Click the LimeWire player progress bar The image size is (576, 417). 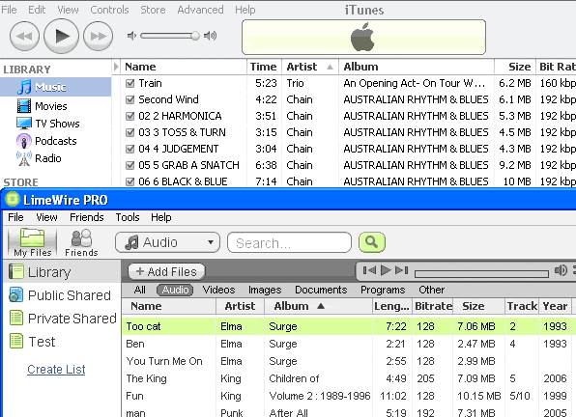(481, 273)
